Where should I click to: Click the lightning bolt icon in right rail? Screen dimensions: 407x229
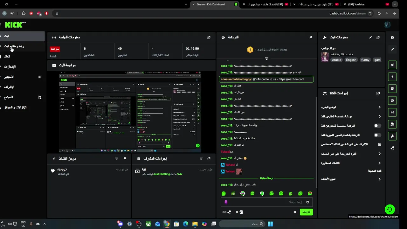pyautogui.click(x=392, y=77)
